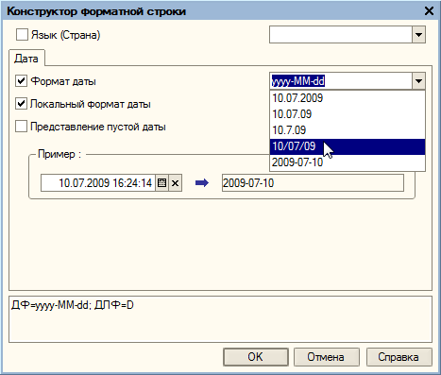Choose 10.7.09 from format list
This screenshot has height=375, width=441.
pos(348,130)
